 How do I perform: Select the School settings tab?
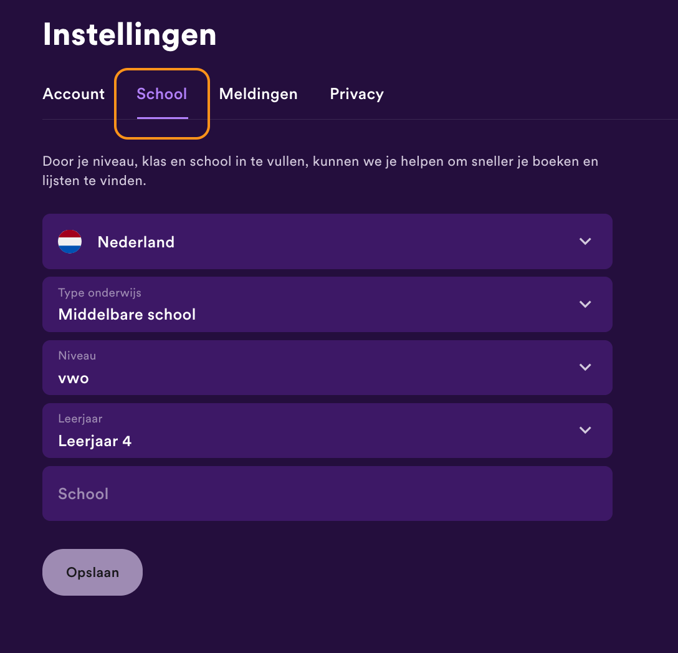pos(161,93)
